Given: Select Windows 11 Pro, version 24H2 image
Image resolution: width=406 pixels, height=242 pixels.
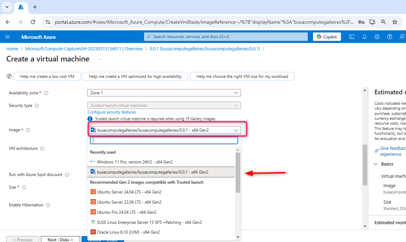Looking at the screenshot, I should coord(161,162).
